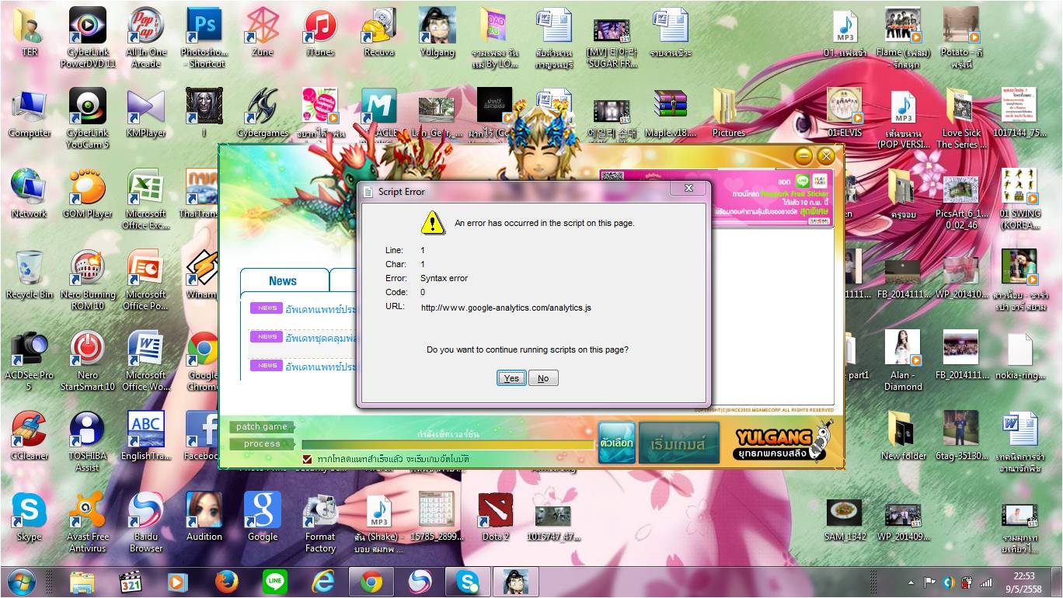
Task: Select the Cybergames desktop icon
Action: coord(263,113)
